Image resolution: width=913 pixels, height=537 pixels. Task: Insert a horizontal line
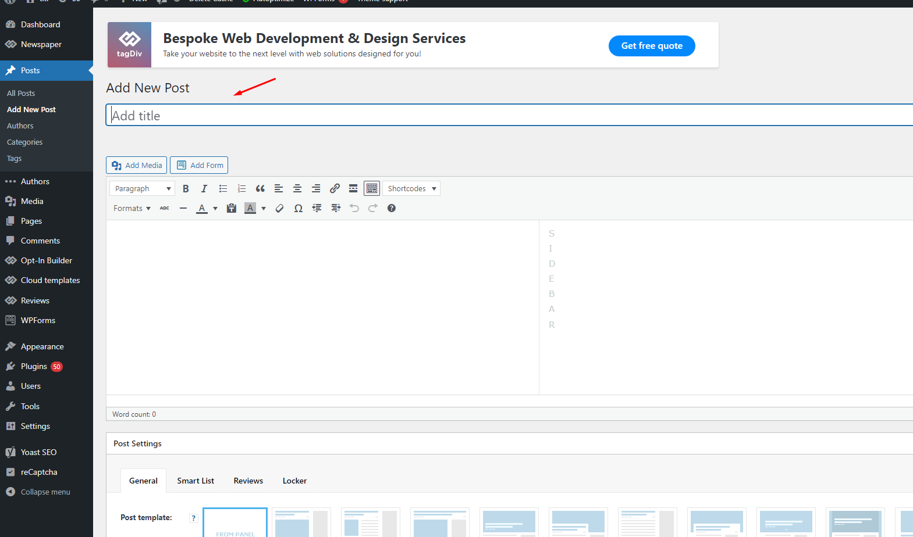tap(183, 208)
